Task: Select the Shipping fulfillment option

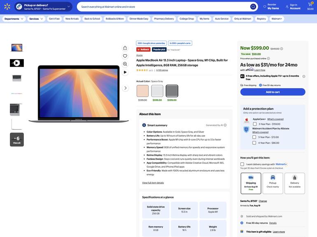Action: tap(251, 183)
